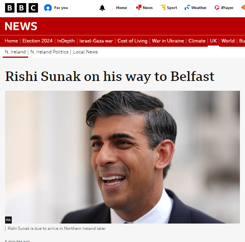The image size is (245, 242).
Task: Go to the Climate section
Action: pos(197,41)
